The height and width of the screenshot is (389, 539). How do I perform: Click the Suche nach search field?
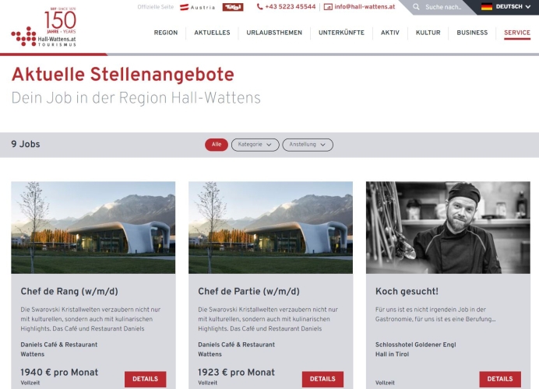tap(443, 7)
